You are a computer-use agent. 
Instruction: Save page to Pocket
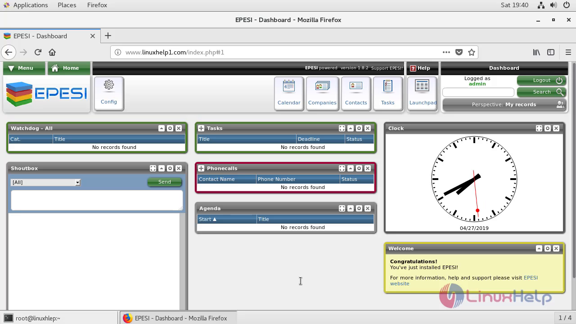[x=459, y=52]
